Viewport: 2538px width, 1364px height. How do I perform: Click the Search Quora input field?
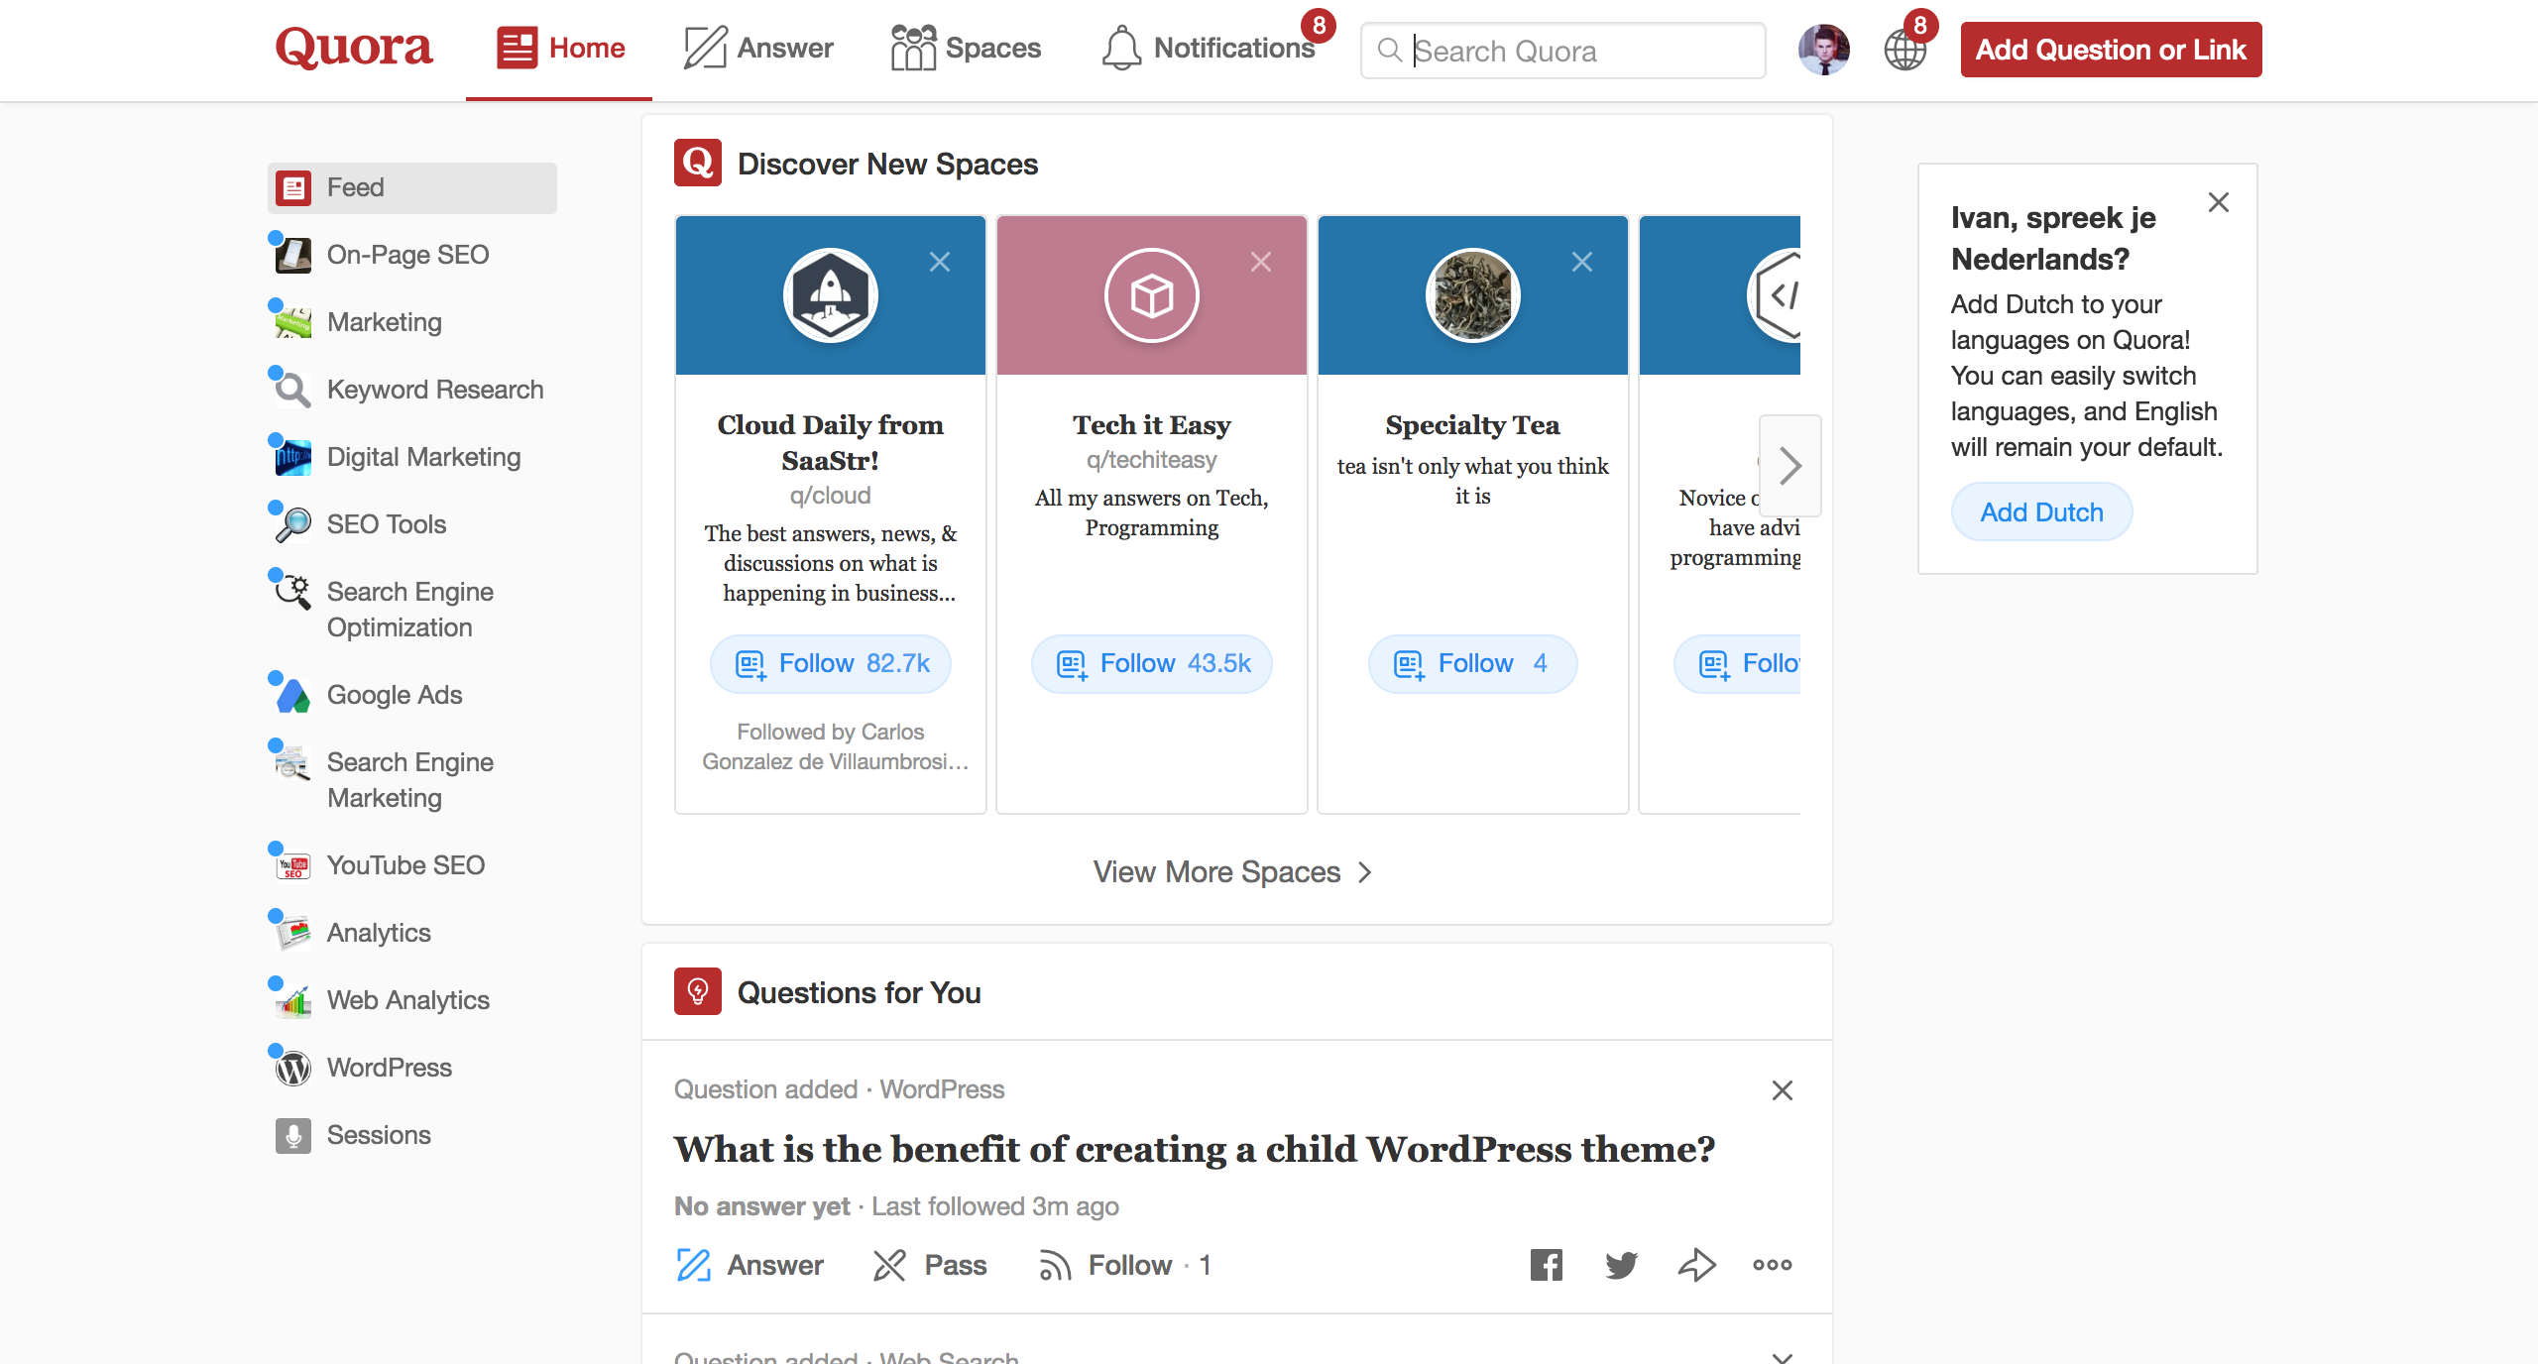[x=1562, y=49]
